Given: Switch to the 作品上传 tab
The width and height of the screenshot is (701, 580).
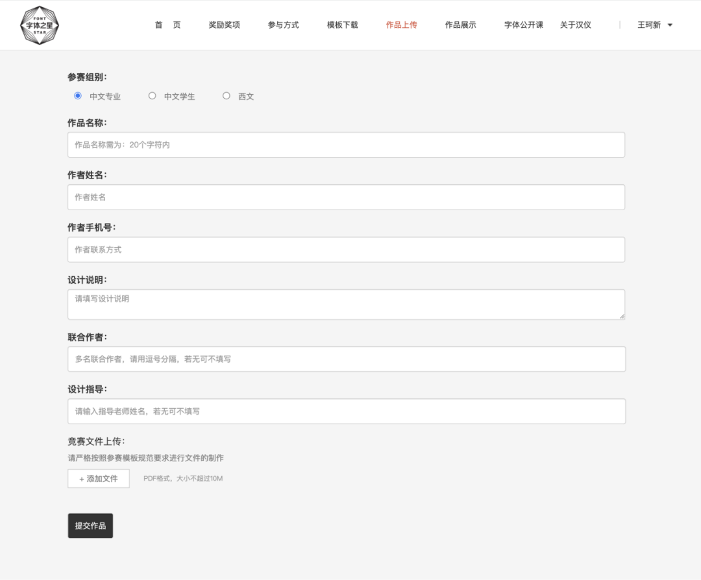Looking at the screenshot, I should point(400,25).
